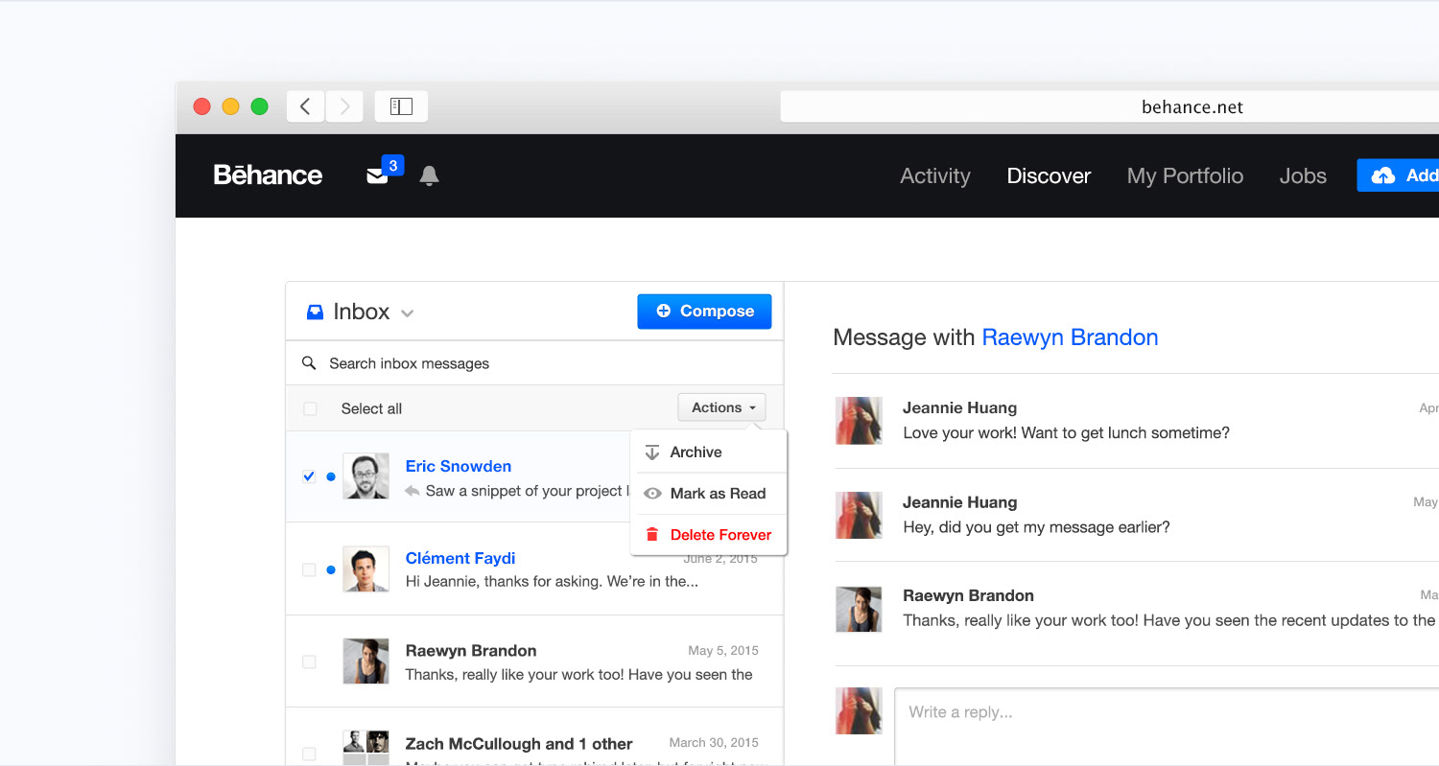The width and height of the screenshot is (1439, 766).
Task: Open the Clément Faydi sender name link
Action: pos(460,558)
